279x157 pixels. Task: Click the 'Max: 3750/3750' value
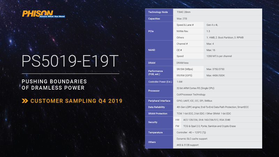pyautogui.click(x=215, y=69)
